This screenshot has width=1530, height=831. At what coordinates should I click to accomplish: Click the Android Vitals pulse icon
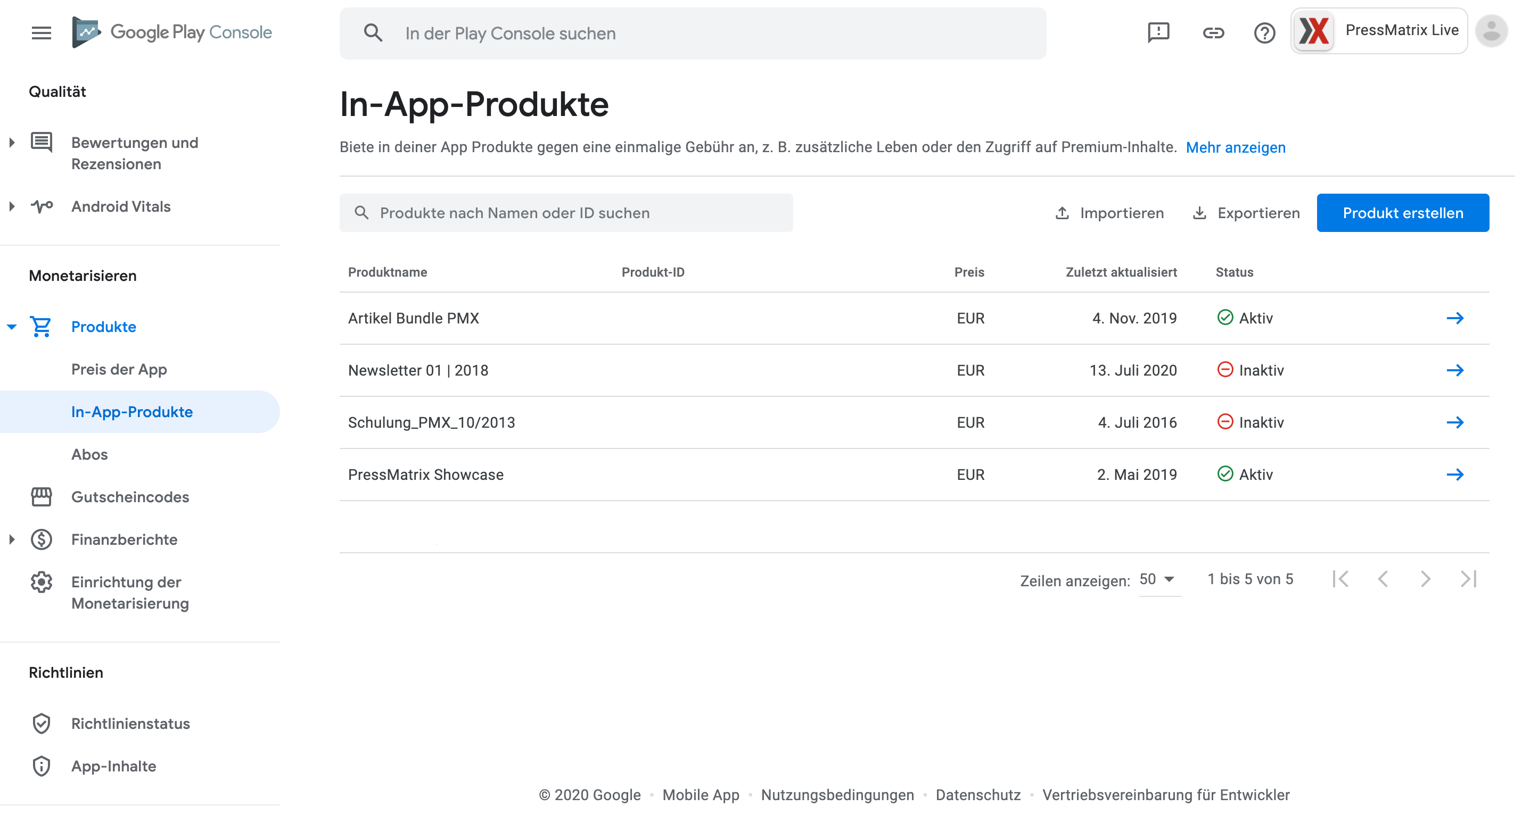42,206
